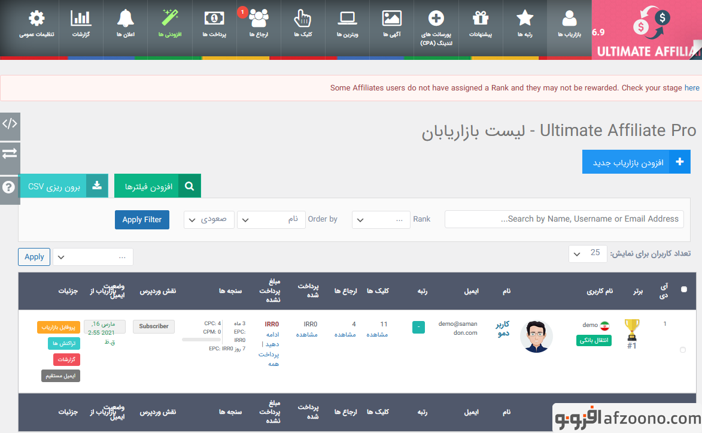
Task: Click the top table header metrics column (سنجه ها)
Action: (230, 291)
